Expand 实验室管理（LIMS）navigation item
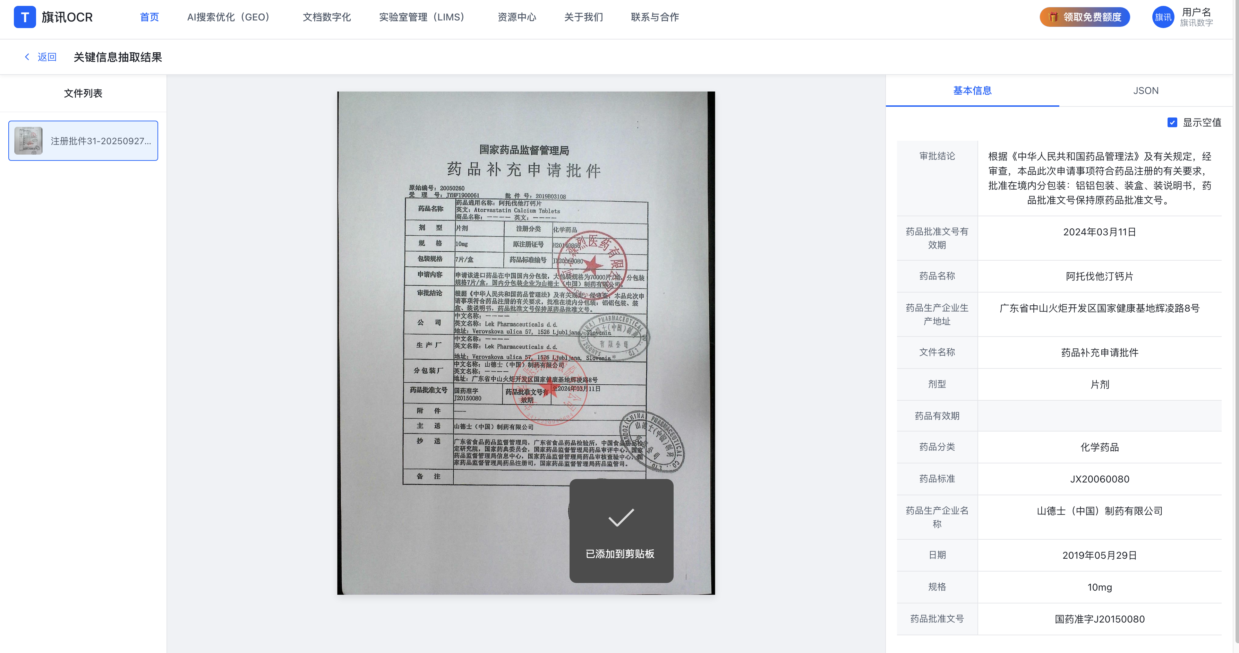 (x=421, y=17)
